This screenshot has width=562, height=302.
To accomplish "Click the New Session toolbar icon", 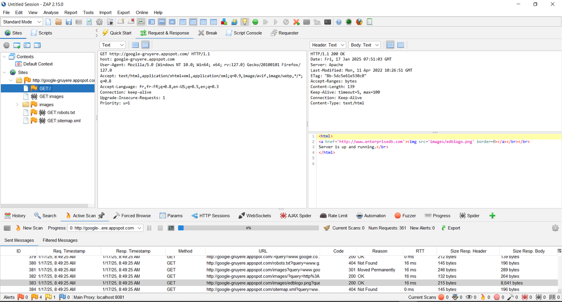I will pos(48,22).
